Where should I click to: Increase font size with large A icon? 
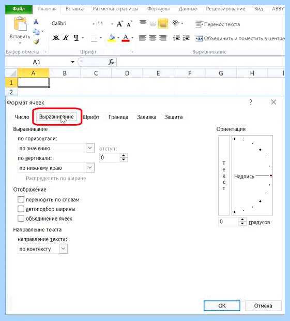point(120,24)
